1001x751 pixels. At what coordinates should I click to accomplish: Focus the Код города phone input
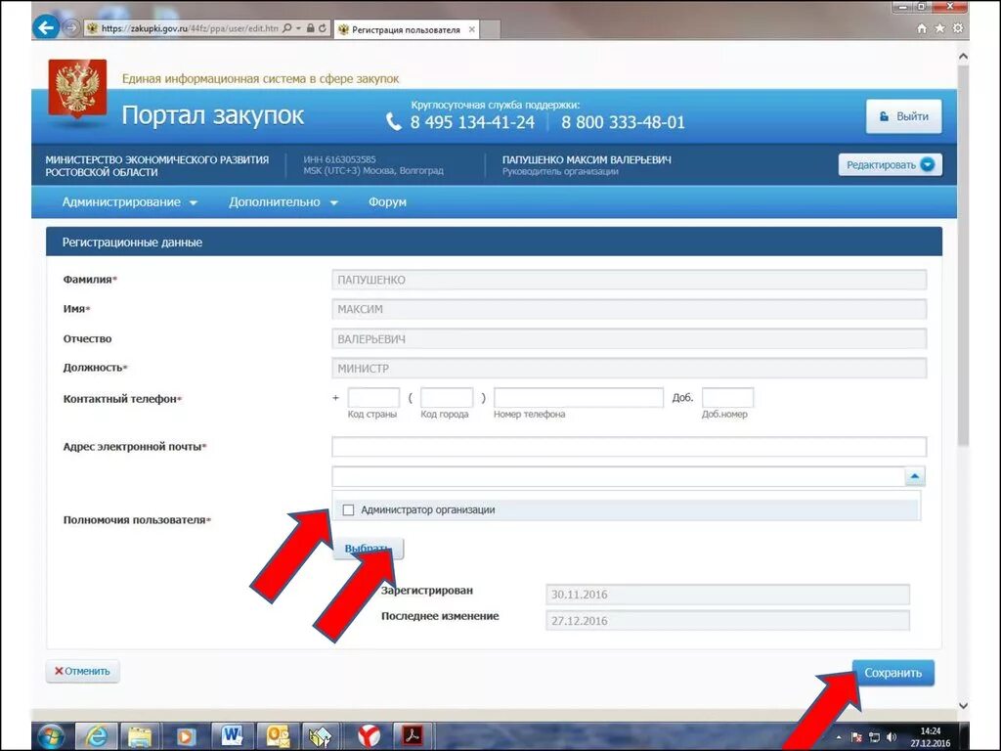(446, 397)
